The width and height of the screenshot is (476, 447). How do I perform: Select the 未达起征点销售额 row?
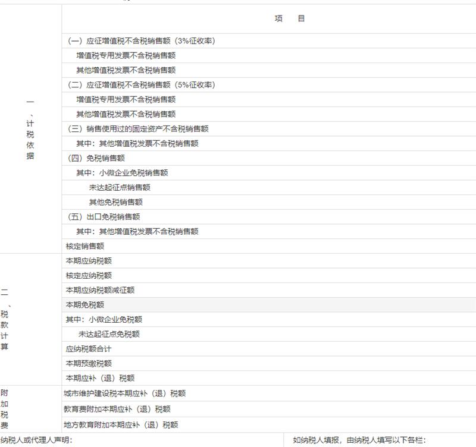(x=120, y=187)
